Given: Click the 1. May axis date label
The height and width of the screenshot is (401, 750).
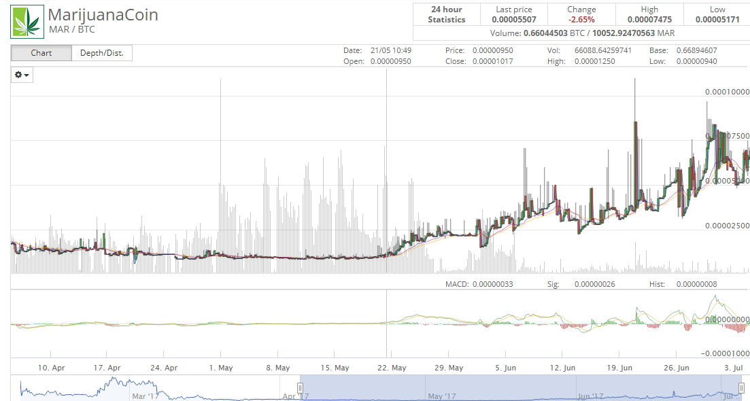Looking at the screenshot, I should [221, 368].
